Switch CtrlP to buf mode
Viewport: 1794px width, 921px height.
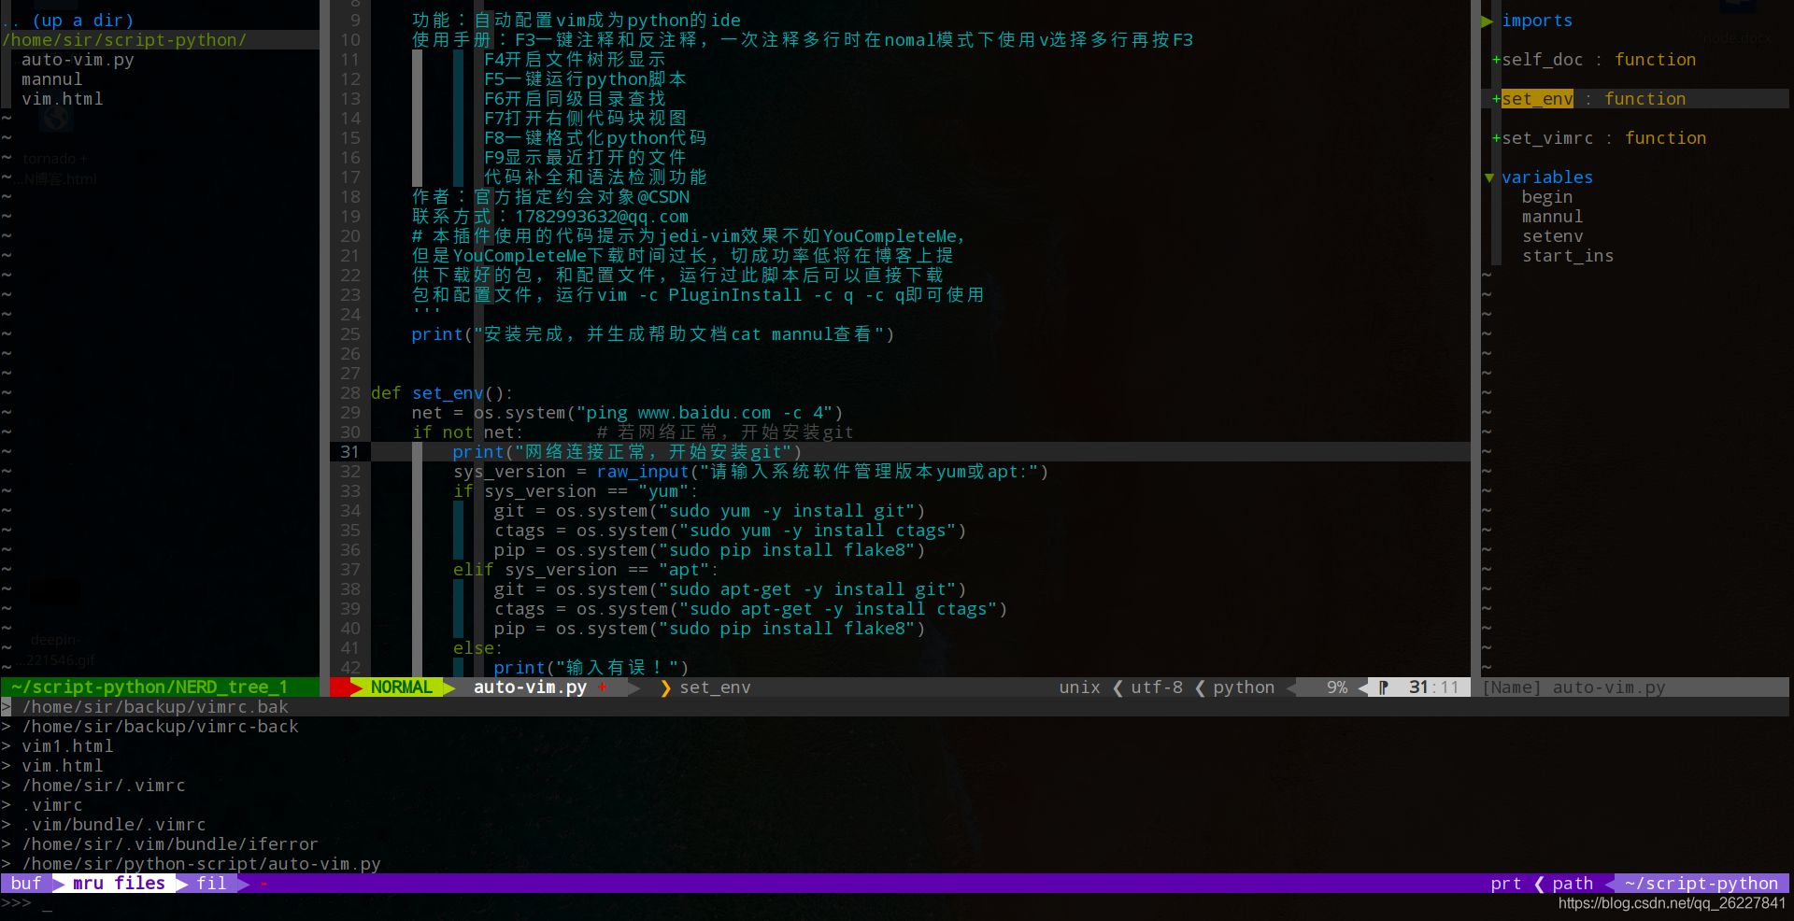coord(26,884)
